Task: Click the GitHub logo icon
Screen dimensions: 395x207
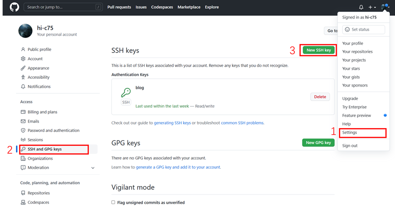Action: 14,7
